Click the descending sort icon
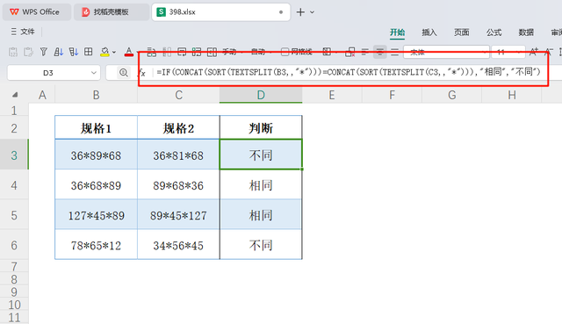Screen dimensions: 562x324 74,52
